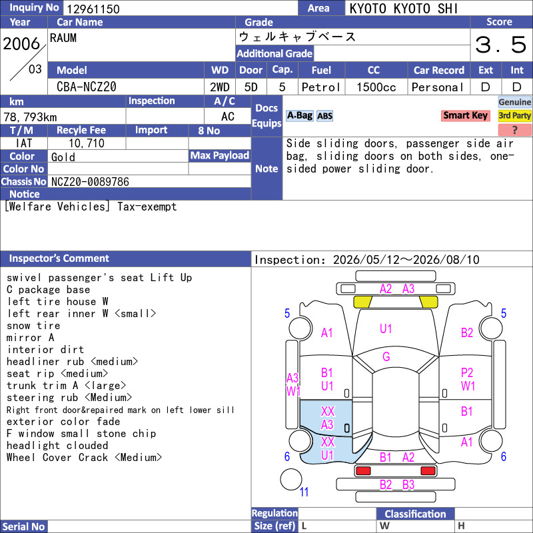The width and height of the screenshot is (533, 533).
Task: Click the red question mark badge
Action: pos(514,129)
